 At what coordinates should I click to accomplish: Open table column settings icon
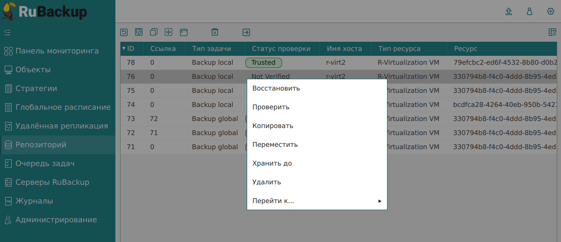pos(552,32)
